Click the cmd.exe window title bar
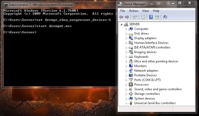The height and width of the screenshot is (116, 199). pos(59,5)
